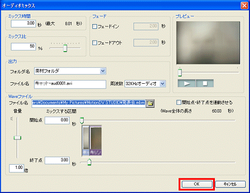Click the 終了点 seconds input field
The width and height of the screenshot is (250, 193).
[57, 160]
